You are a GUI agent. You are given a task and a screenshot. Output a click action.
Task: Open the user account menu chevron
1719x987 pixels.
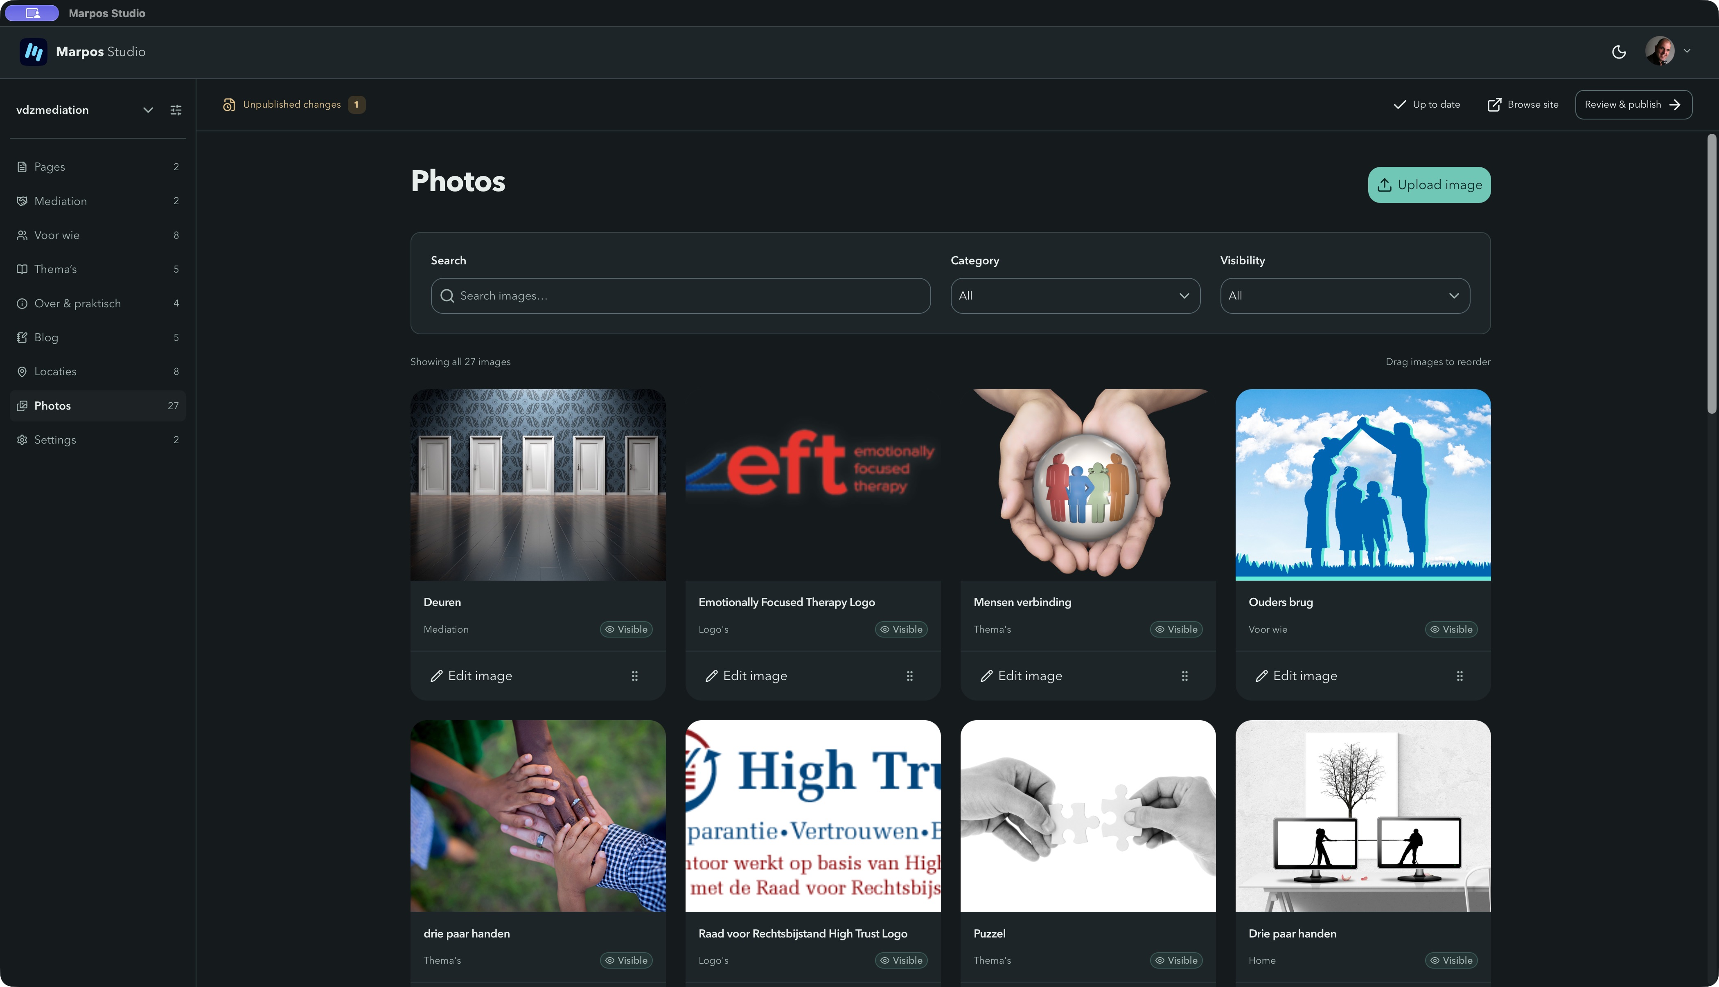pyautogui.click(x=1687, y=51)
